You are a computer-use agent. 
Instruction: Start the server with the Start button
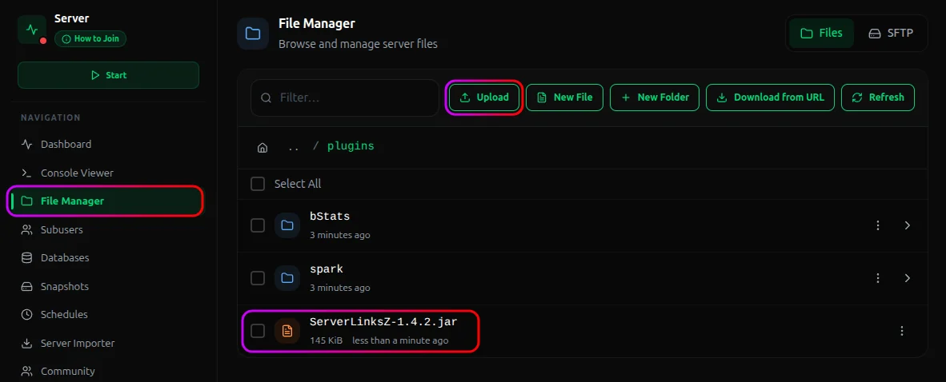tap(109, 75)
